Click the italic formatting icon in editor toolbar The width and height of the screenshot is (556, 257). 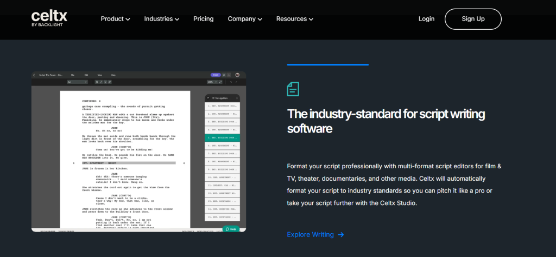click(100, 82)
